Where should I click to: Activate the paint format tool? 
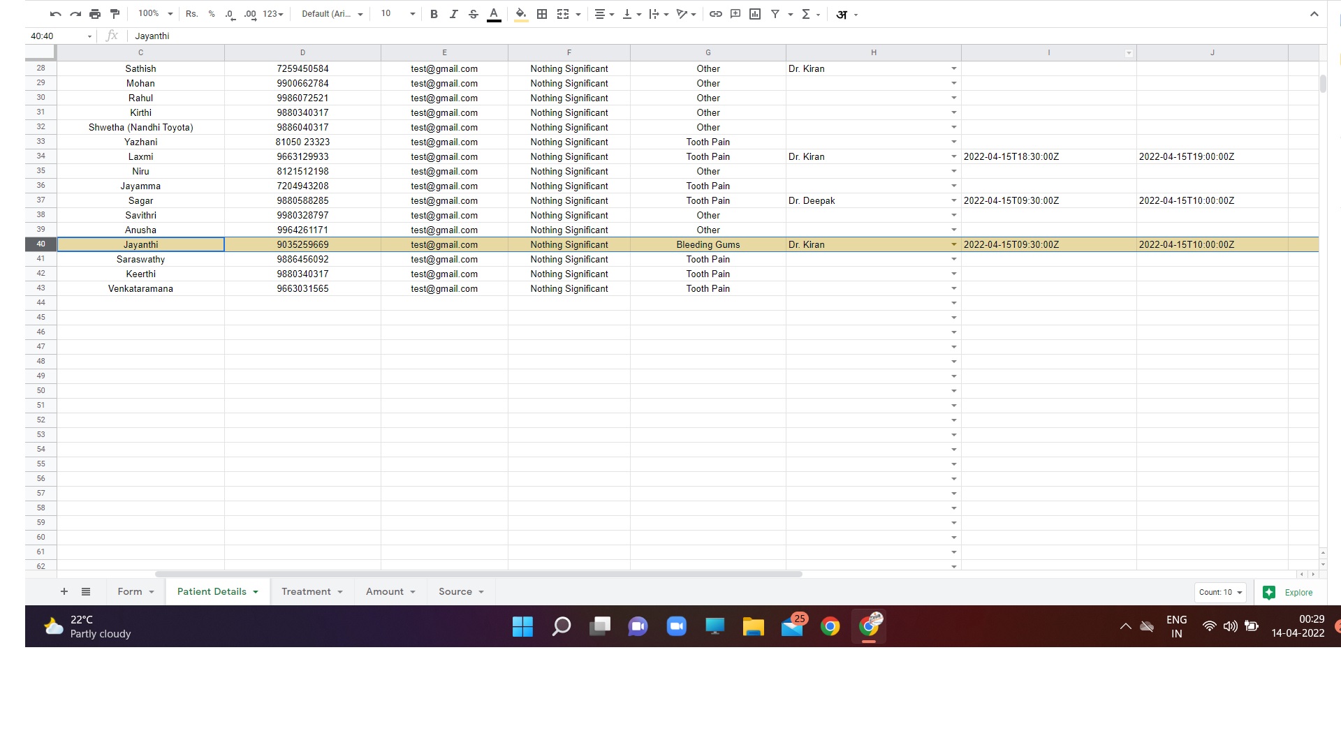tap(115, 14)
